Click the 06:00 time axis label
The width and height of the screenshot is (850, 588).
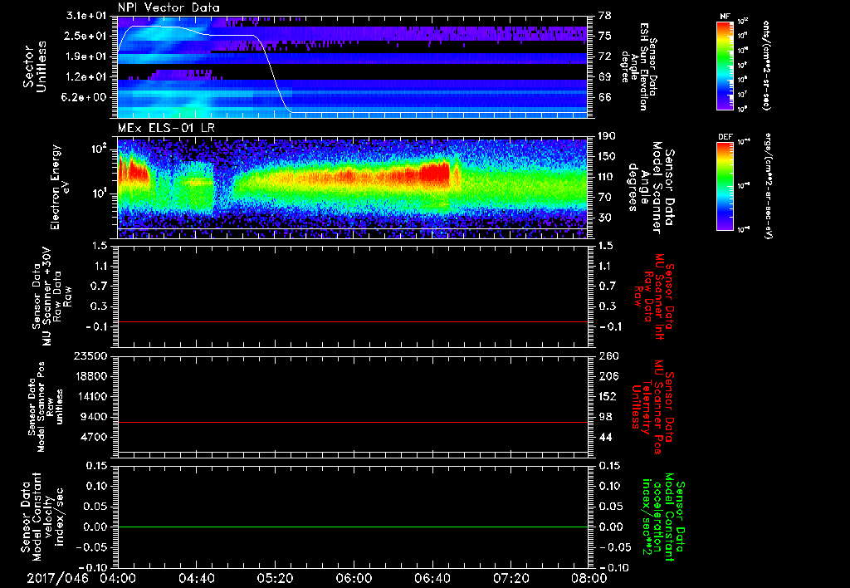[x=354, y=578]
